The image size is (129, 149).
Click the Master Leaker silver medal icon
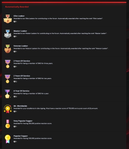click(x=8, y=34)
